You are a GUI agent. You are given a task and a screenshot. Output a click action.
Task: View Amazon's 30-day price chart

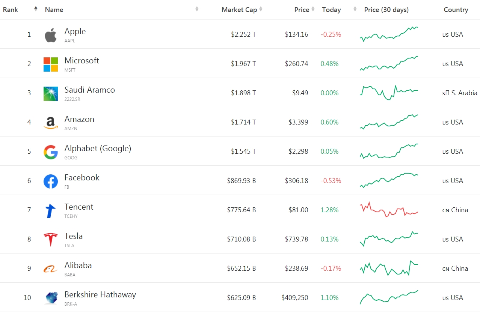[389, 122]
